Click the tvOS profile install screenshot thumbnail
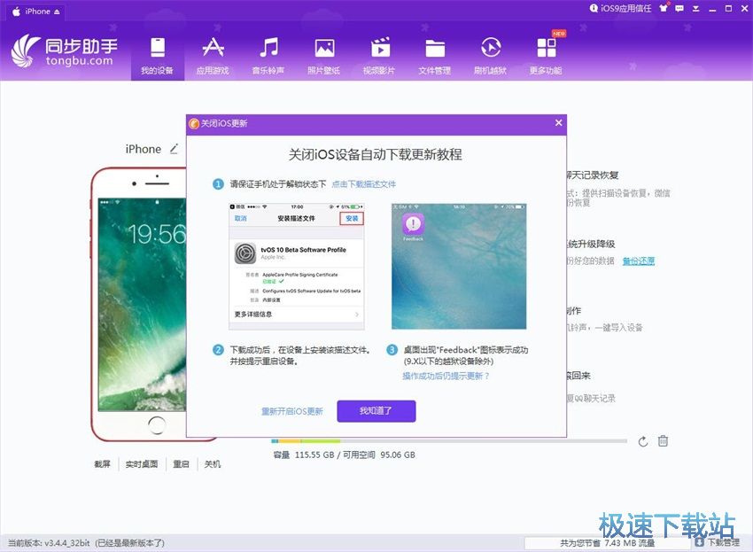Screen dimensions: 753x552 (296, 266)
